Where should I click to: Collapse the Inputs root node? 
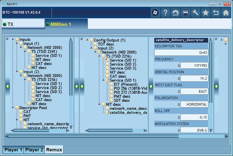tap(13, 39)
